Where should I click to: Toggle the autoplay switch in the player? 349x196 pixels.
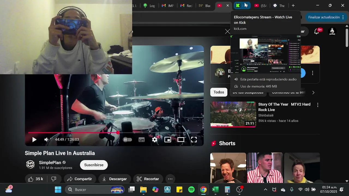point(127,140)
